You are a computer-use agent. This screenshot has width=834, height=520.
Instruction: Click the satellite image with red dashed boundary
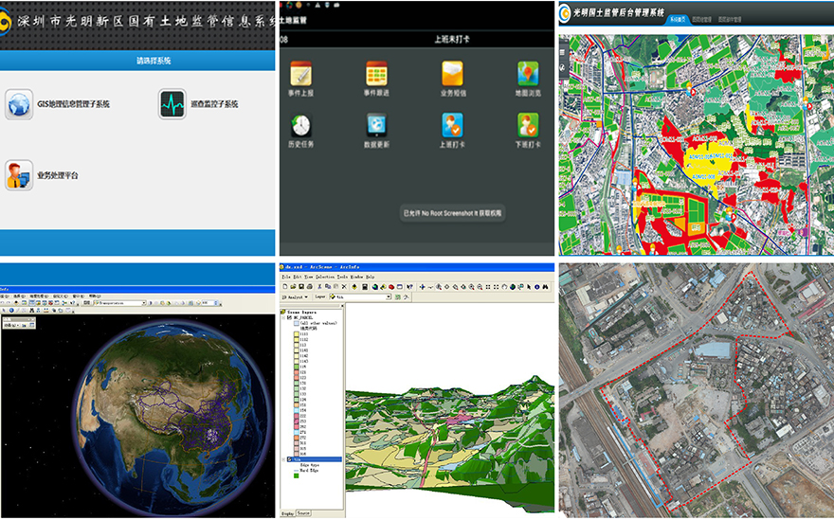(696, 389)
